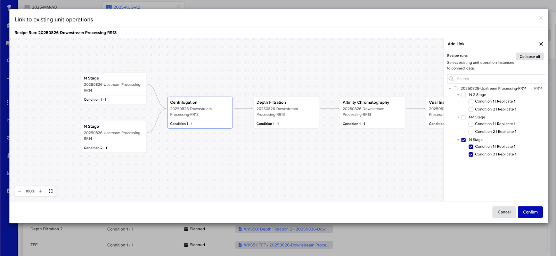Select the 2025-AUG-AB tab
Image resolution: width=556 pixels, height=256 pixels.
(x=127, y=7)
